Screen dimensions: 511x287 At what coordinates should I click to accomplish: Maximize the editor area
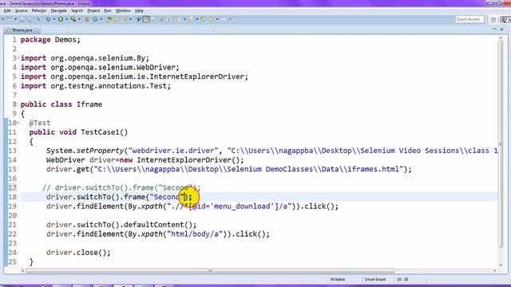[x=502, y=29]
